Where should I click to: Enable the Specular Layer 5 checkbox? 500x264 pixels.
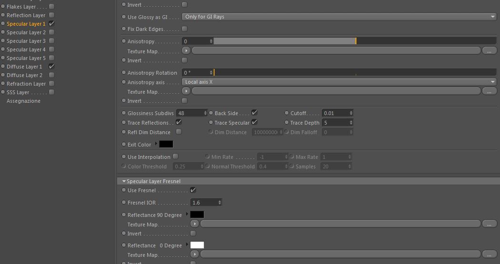(51, 58)
